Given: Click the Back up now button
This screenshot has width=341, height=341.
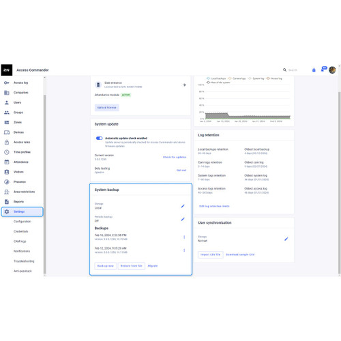Looking at the screenshot, I should 106,266.
